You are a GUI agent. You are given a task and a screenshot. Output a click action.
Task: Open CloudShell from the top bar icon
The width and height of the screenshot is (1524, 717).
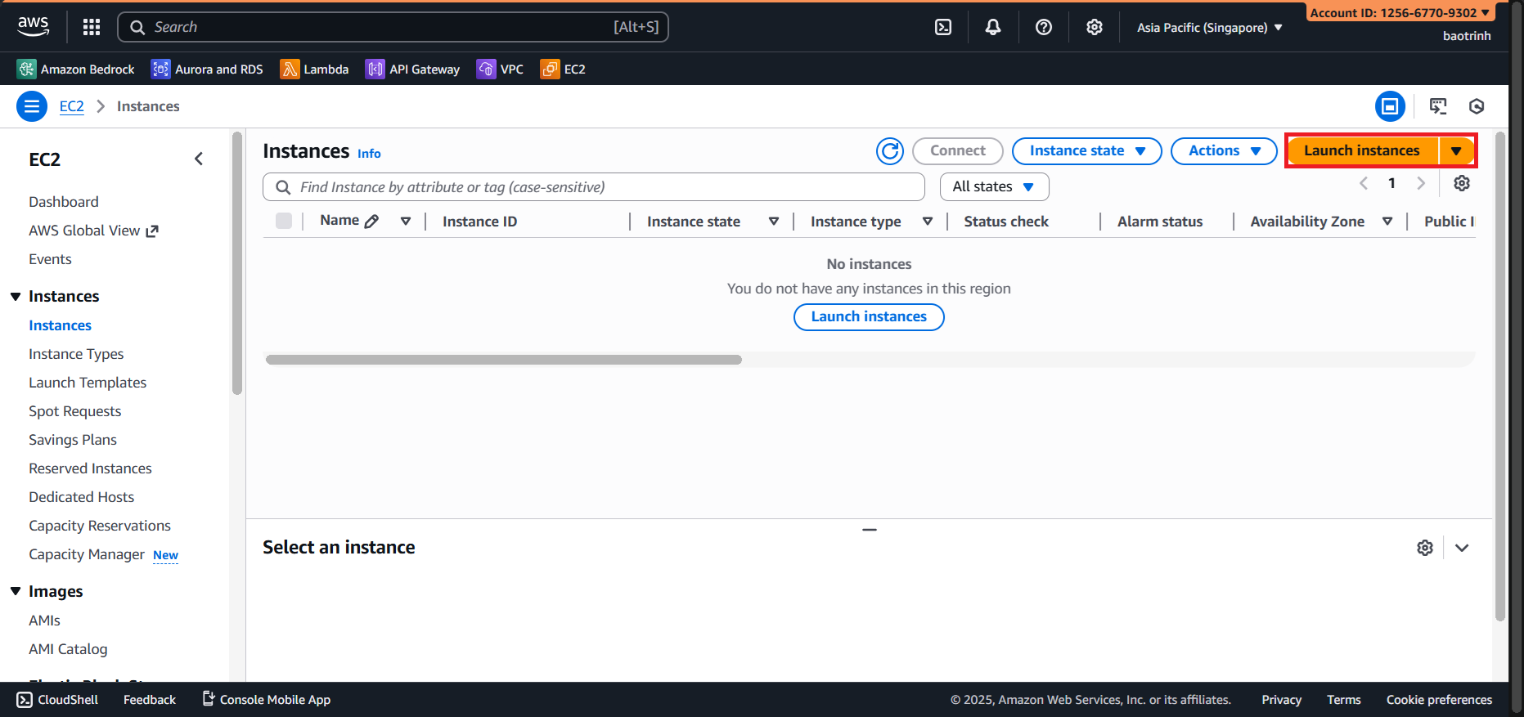coord(943,27)
